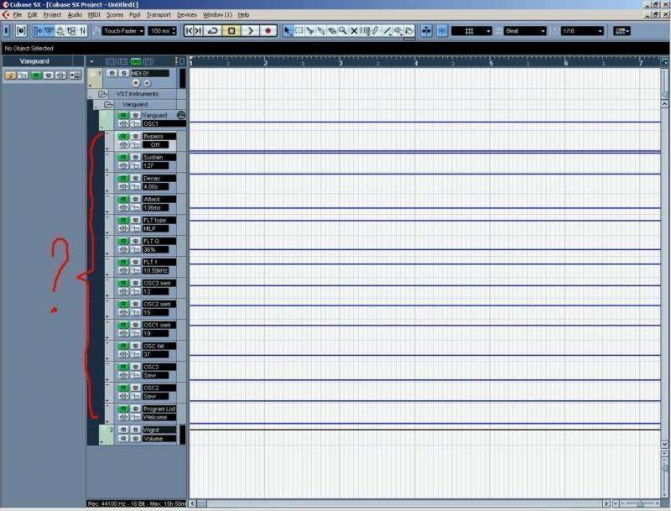Open the track color selector

[x=622, y=31]
